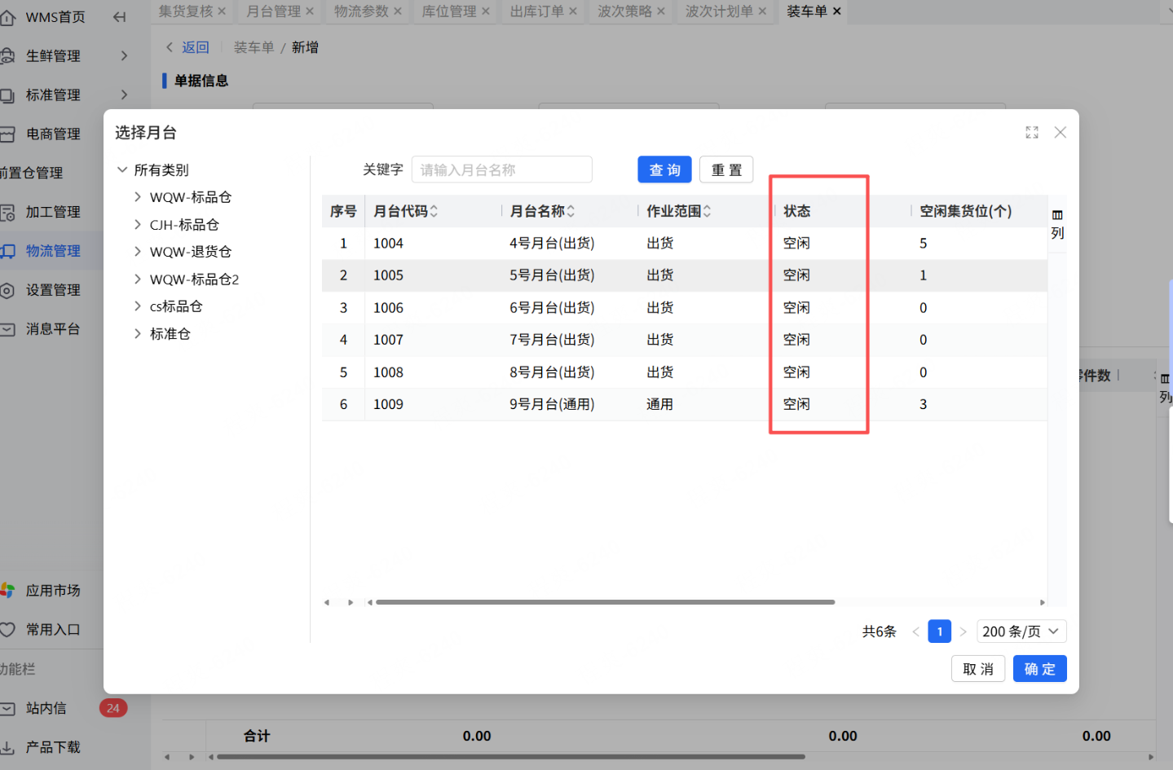This screenshot has height=770, width=1173.
Task: Open 电商管理 in the sidebar
Action: 52,134
